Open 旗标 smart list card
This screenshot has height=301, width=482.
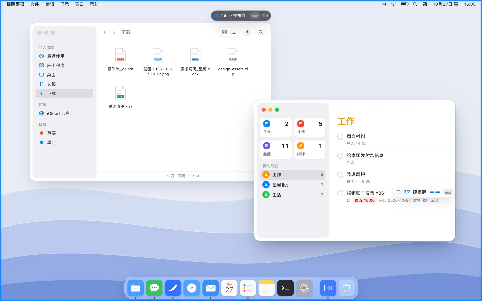(x=310, y=149)
